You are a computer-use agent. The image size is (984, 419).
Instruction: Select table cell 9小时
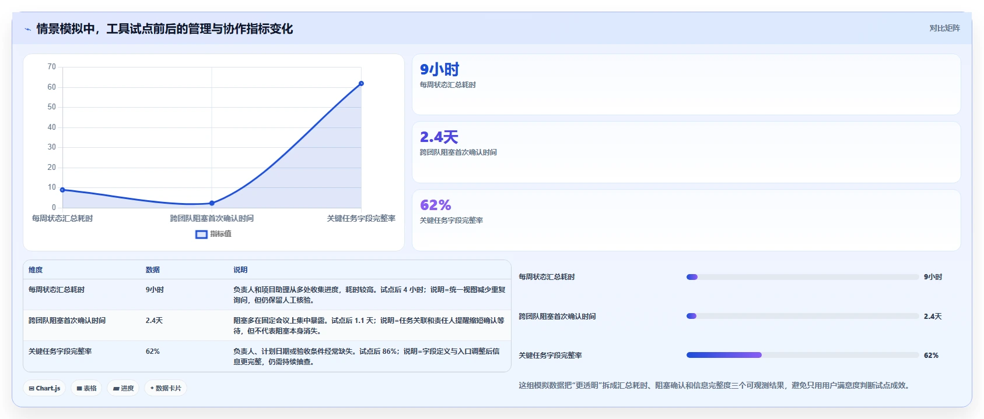155,290
